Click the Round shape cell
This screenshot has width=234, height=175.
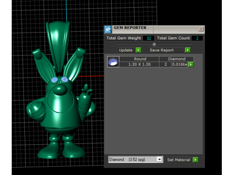point(139,59)
